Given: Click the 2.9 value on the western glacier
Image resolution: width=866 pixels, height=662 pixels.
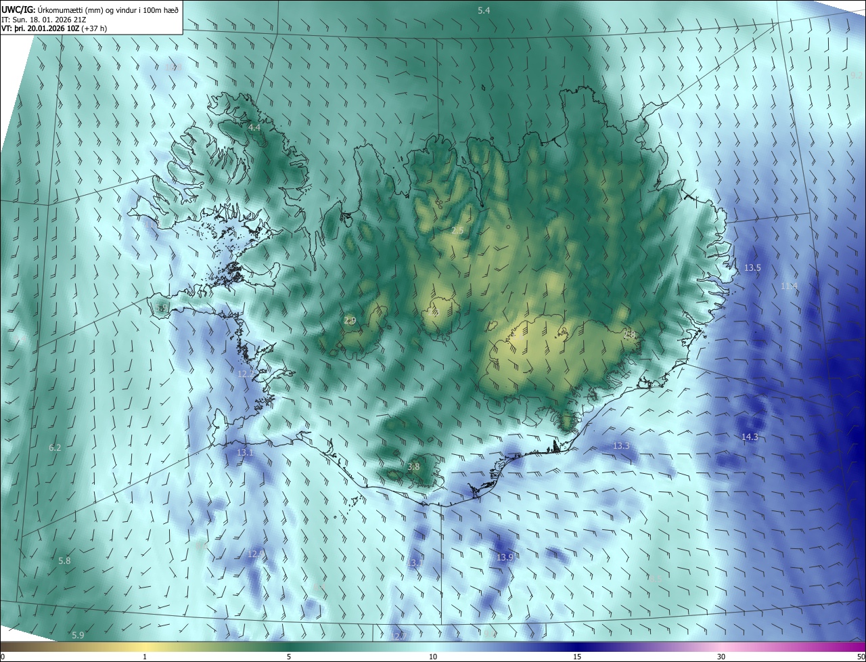Looking at the screenshot, I should (350, 321).
